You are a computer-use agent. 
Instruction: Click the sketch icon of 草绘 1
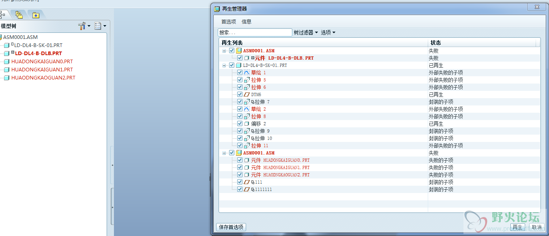coord(247,73)
